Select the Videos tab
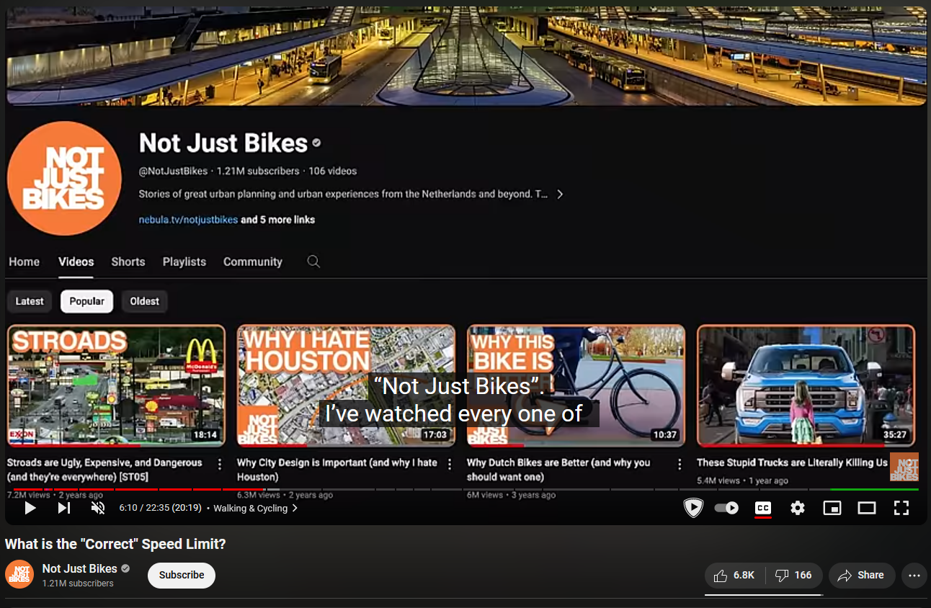Screen dimensions: 931x608 (76, 261)
